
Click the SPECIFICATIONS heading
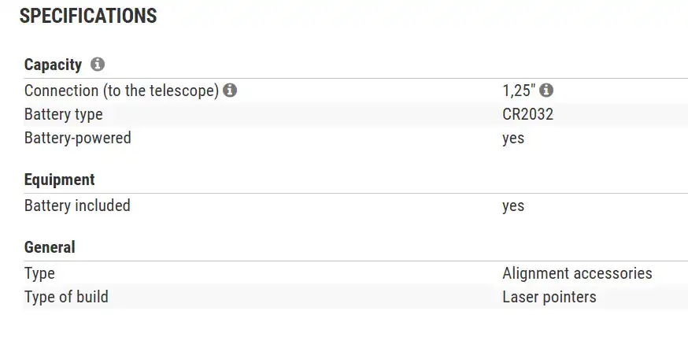click(88, 16)
